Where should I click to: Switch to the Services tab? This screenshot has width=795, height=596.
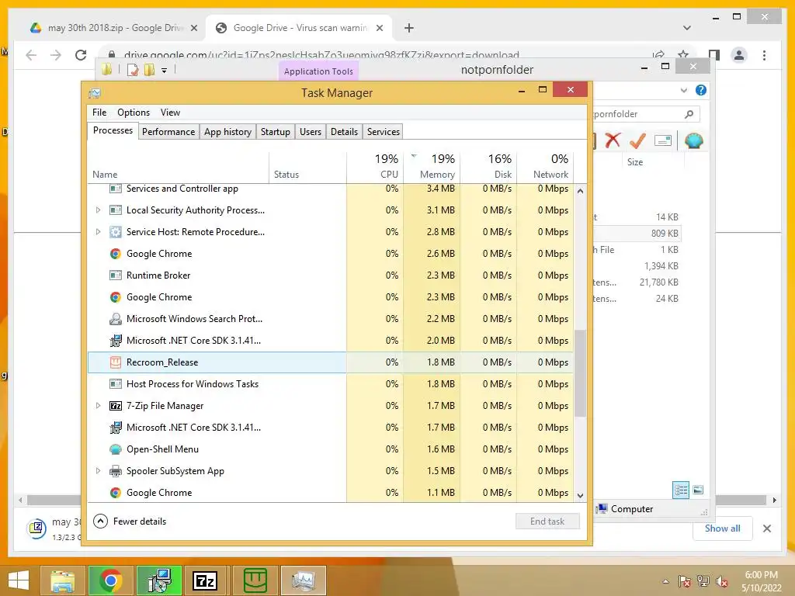click(384, 132)
